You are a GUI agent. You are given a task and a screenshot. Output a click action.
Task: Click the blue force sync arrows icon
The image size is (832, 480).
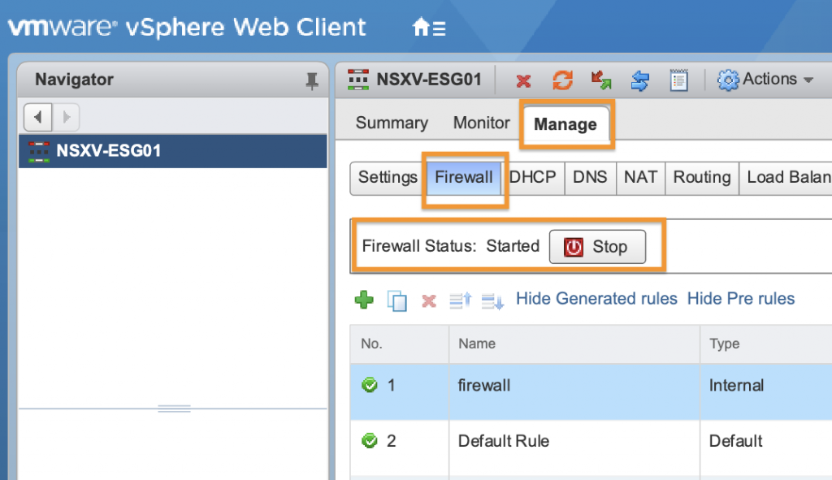[640, 80]
